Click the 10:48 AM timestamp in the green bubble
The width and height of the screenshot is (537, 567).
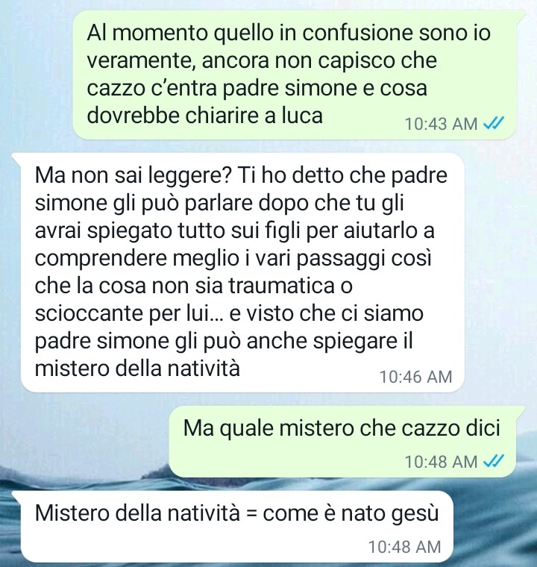(442, 462)
